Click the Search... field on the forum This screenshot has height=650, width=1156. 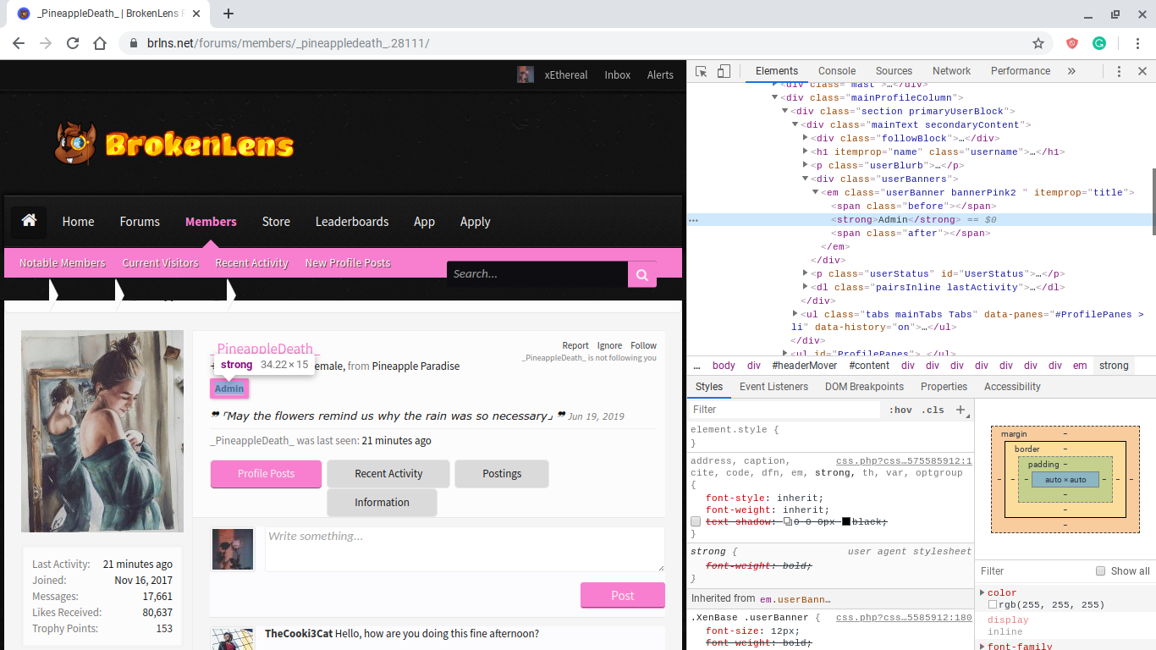[x=537, y=274]
